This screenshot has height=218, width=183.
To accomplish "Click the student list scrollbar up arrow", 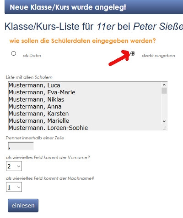I will tap(164, 85).
